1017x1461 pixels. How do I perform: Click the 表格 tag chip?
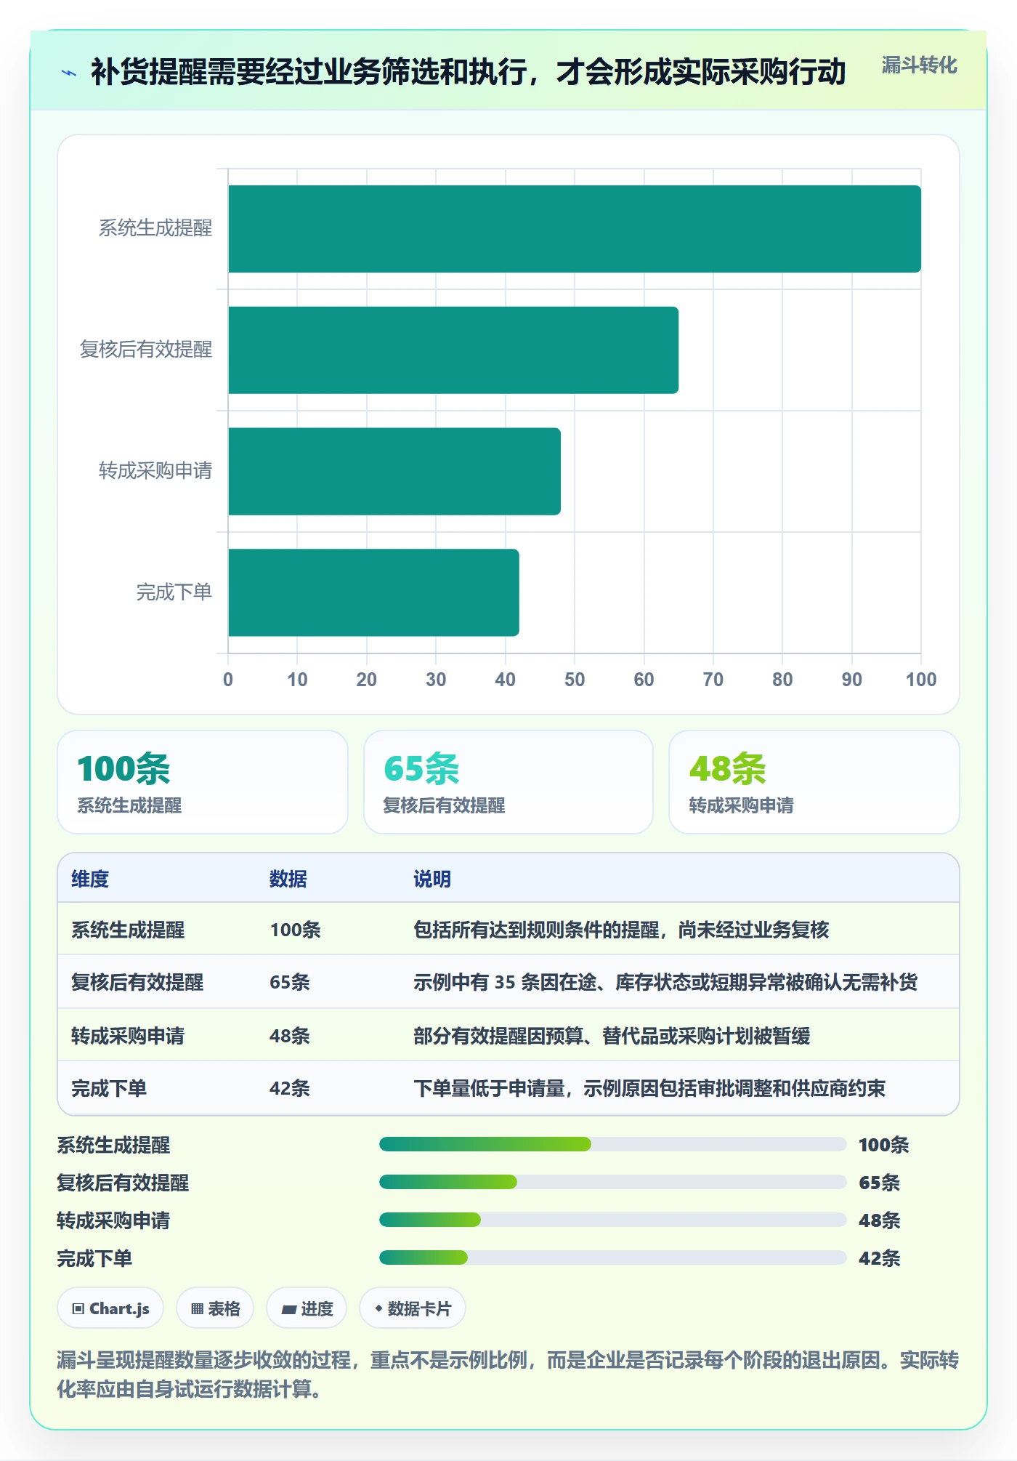pyautogui.click(x=215, y=1308)
